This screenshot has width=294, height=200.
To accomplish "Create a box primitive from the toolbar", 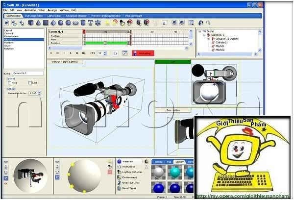I will click(31, 23).
